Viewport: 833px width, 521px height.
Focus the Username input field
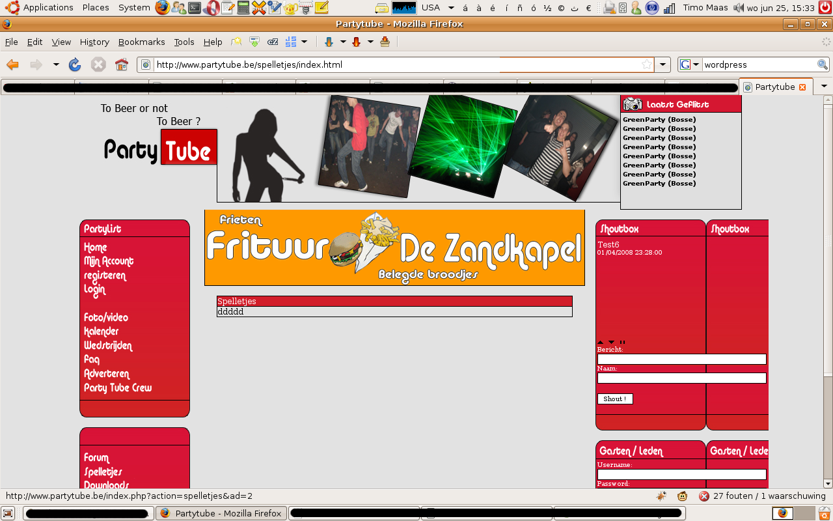pos(681,474)
